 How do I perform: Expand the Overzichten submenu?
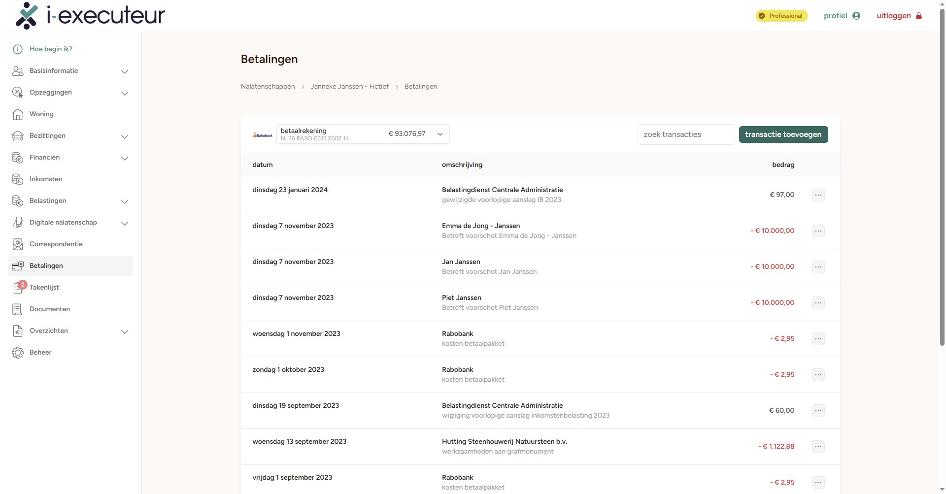coord(125,331)
